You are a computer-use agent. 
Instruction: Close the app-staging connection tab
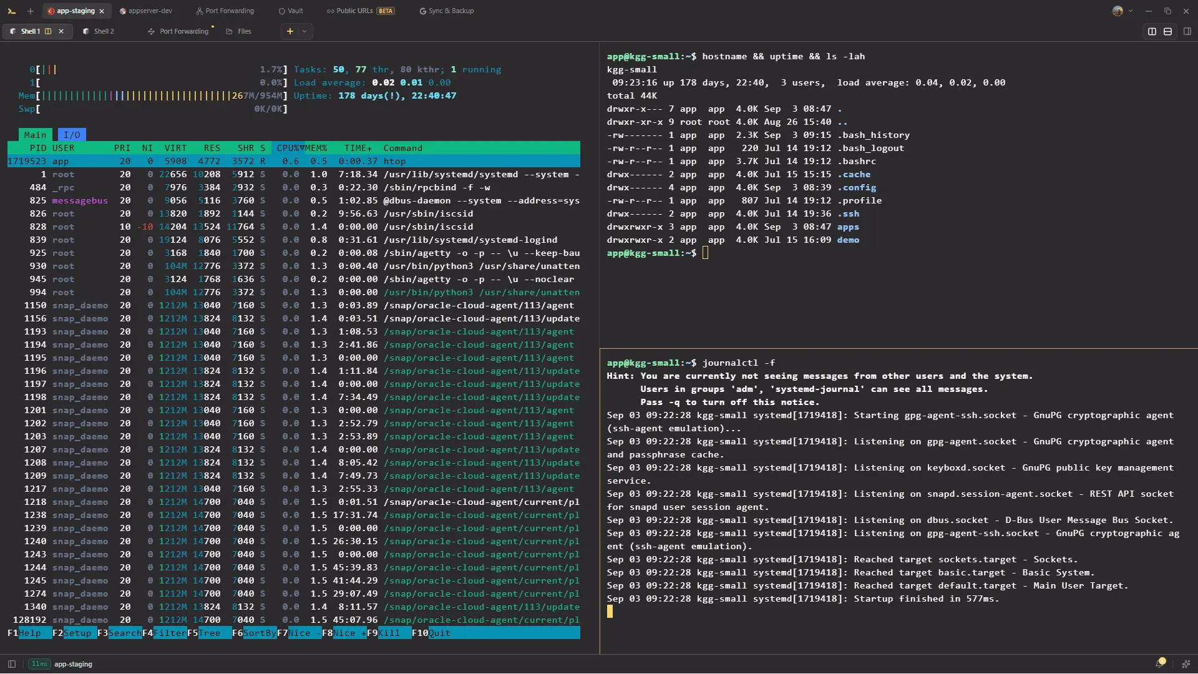pyautogui.click(x=102, y=11)
